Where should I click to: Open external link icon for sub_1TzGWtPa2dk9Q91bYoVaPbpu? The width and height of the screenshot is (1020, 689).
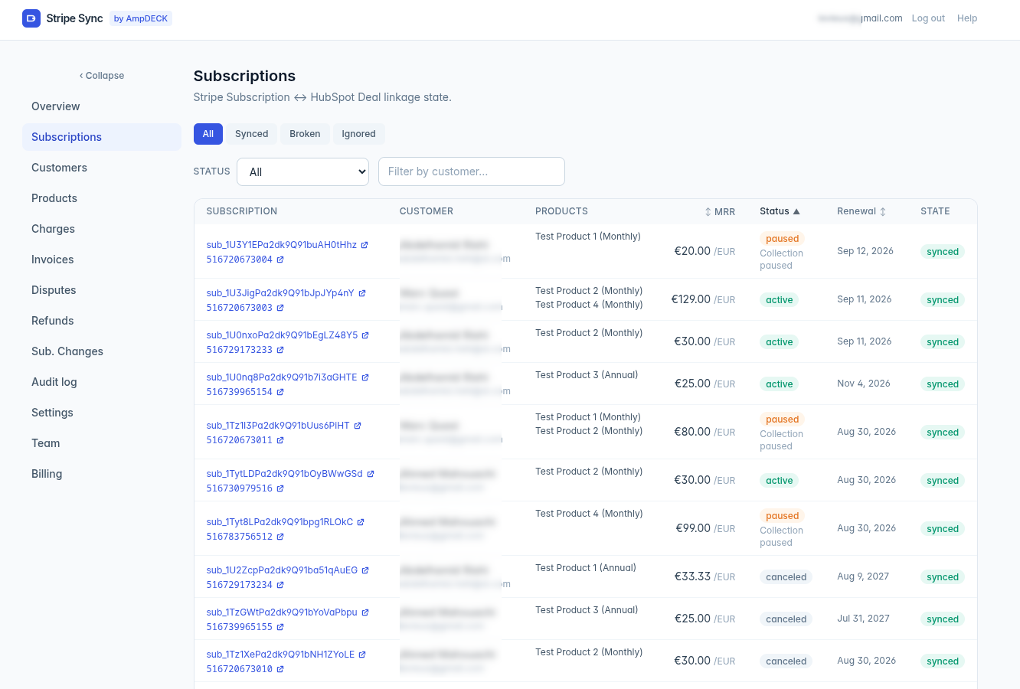coord(365,612)
